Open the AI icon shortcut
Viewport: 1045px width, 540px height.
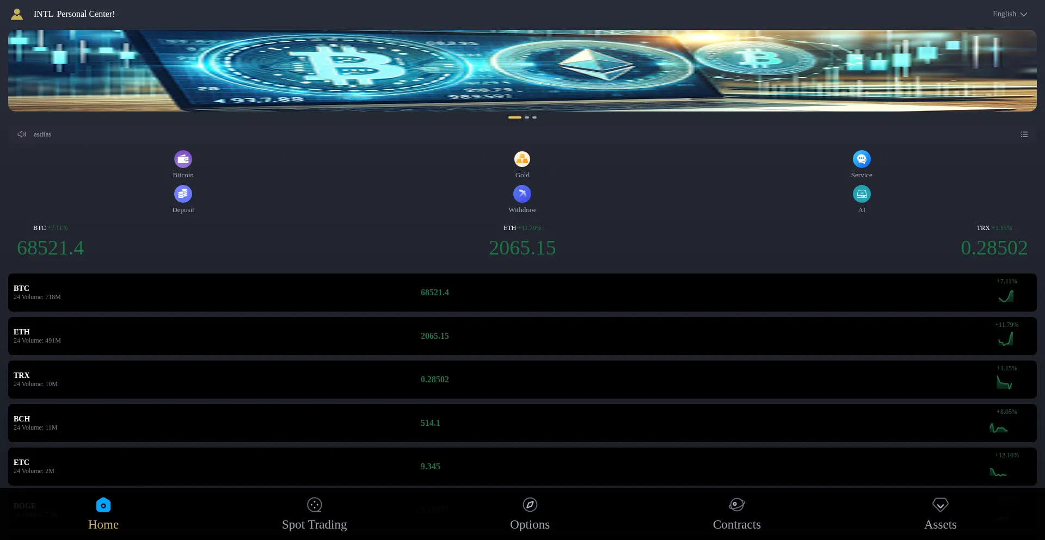[x=862, y=194]
